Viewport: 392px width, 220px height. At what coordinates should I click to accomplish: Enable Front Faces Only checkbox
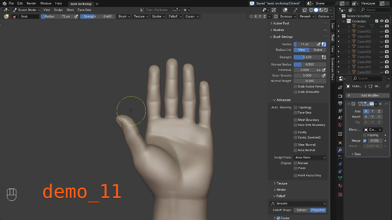coord(295,176)
